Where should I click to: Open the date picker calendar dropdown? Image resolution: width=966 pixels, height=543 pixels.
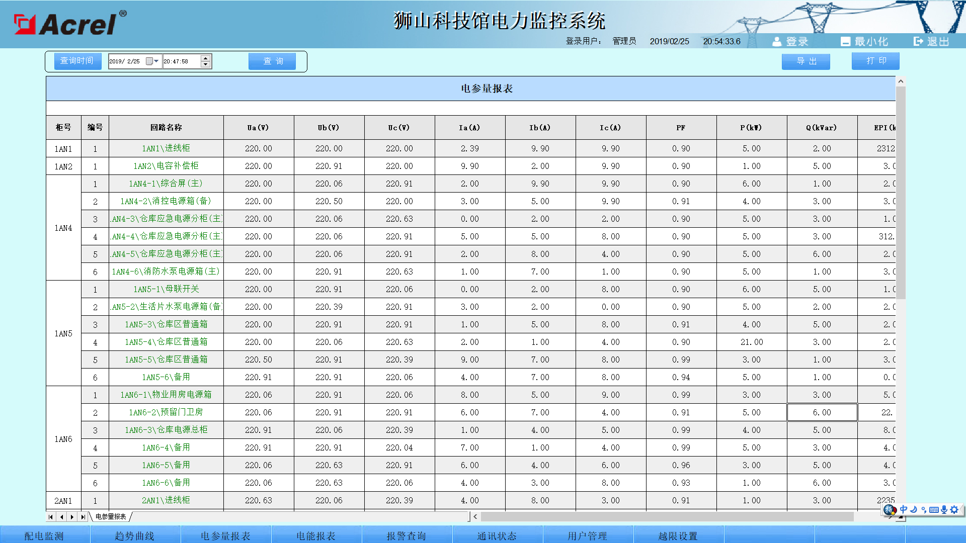click(152, 61)
